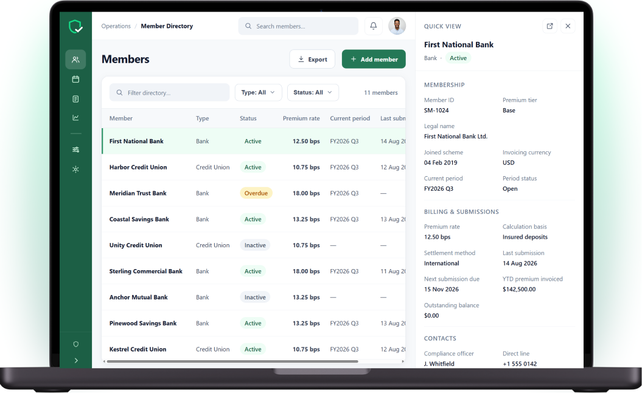This screenshot has width=642, height=393.
Task: Click the green shield app logo
Action: coord(75,27)
